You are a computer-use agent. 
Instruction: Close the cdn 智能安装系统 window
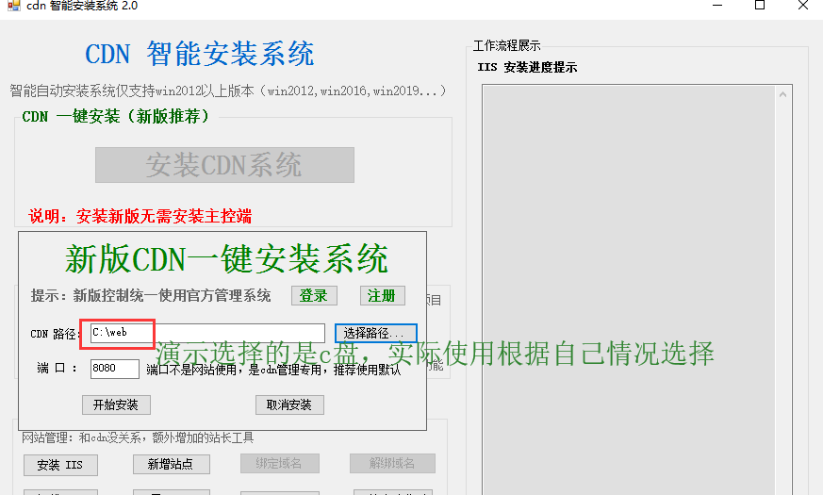click(802, 6)
